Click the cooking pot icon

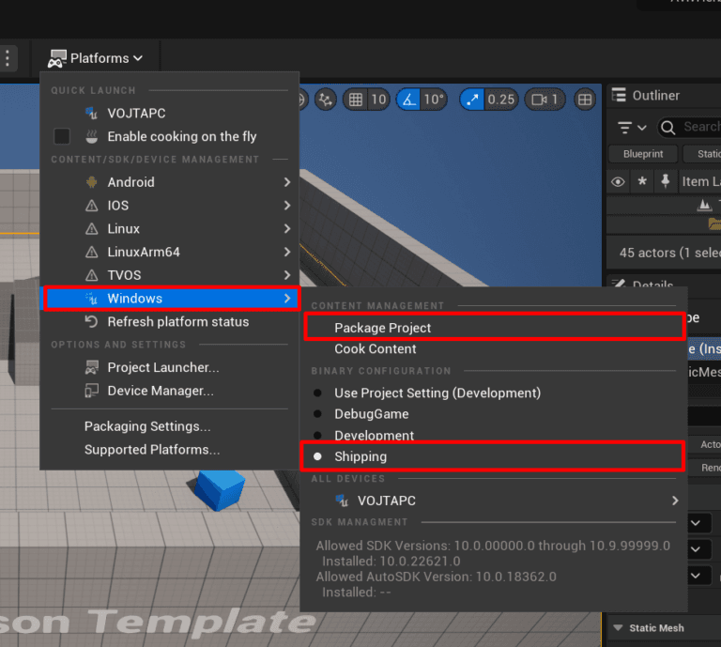91,136
